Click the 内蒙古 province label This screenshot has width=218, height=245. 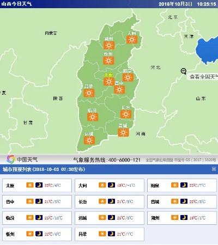[x=51, y=33]
